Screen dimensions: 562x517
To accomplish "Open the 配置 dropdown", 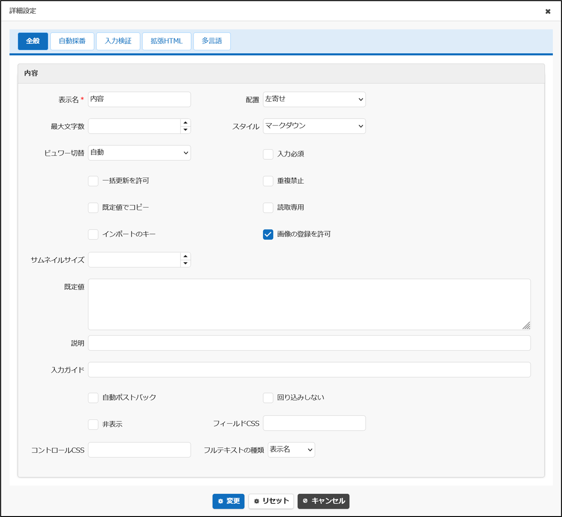I will (314, 99).
